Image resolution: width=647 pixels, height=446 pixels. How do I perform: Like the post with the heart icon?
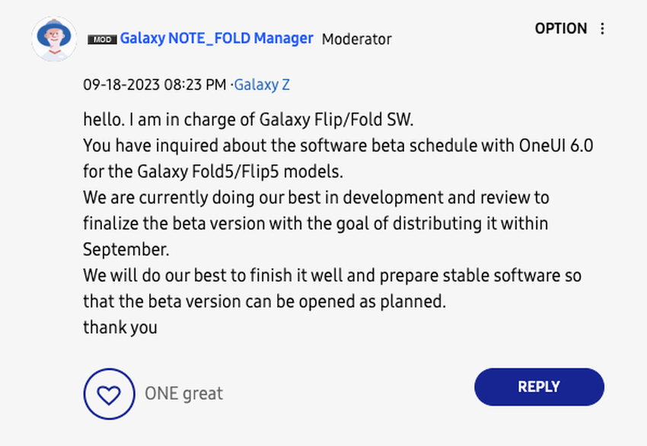[x=110, y=393]
